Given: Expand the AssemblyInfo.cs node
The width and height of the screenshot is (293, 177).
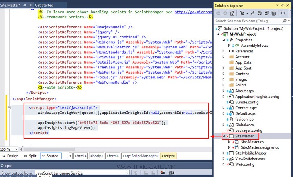Looking at the screenshot, I should click(229, 46).
